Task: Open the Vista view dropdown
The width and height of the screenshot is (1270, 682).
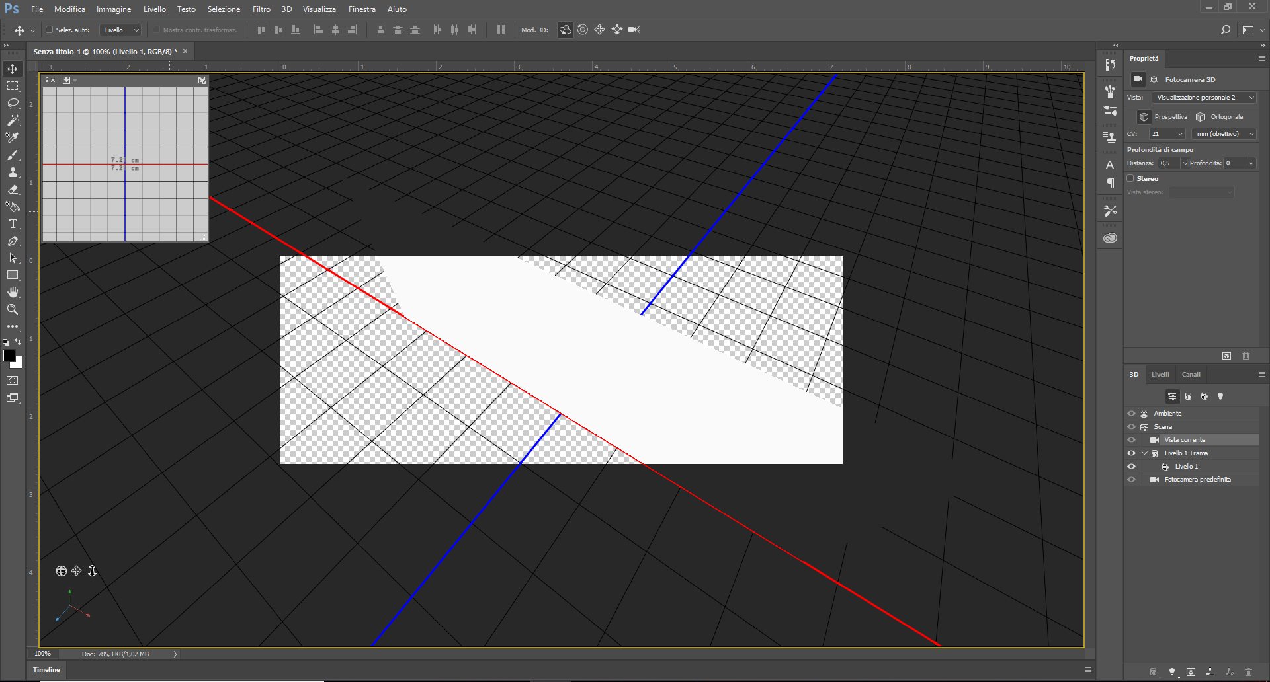Action: (1250, 97)
